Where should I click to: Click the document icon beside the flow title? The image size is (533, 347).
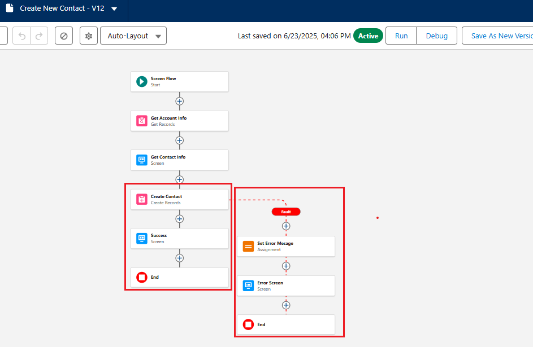coord(10,8)
